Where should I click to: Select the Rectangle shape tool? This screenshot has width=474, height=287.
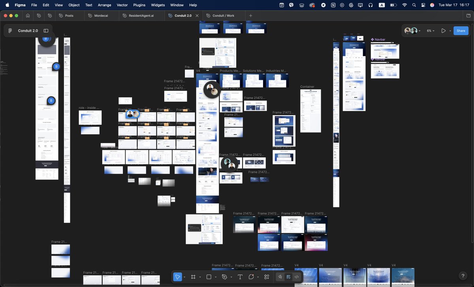pos(209,277)
